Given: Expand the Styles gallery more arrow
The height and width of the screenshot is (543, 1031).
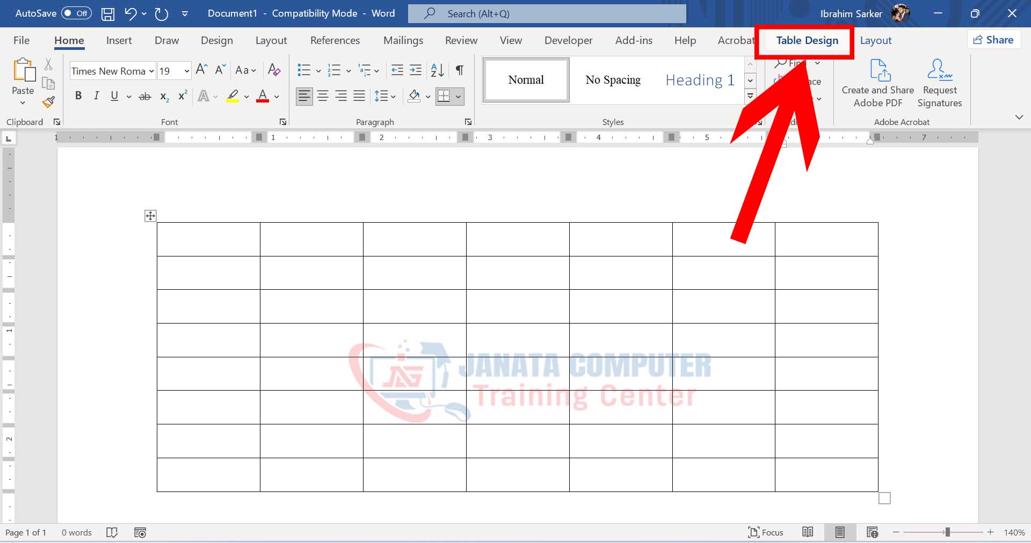Looking at the screenshot, I should pyautogui.click(x=750, y=97).
